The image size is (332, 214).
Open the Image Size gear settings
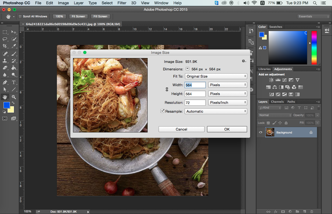click(244, 61)
